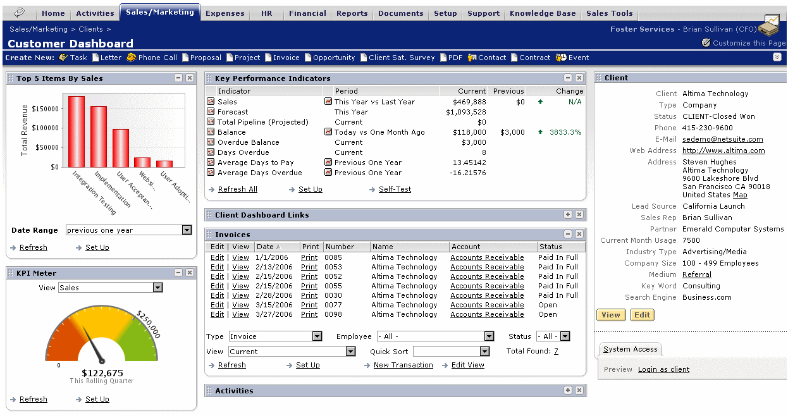Open the KPI Meter View dropdown
Screen dimensions: 788x418
[157, 288]
